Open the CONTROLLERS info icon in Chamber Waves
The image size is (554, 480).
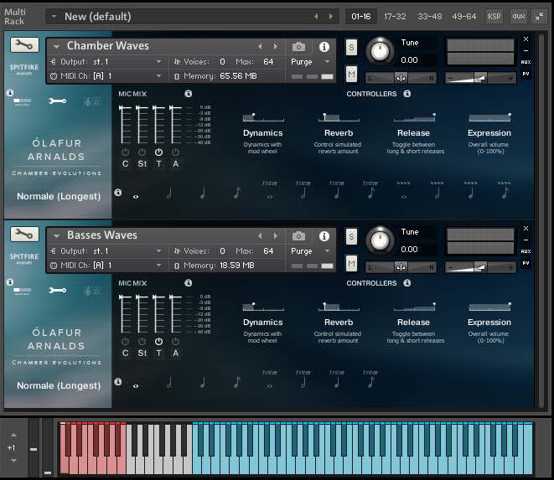point(407,94)
